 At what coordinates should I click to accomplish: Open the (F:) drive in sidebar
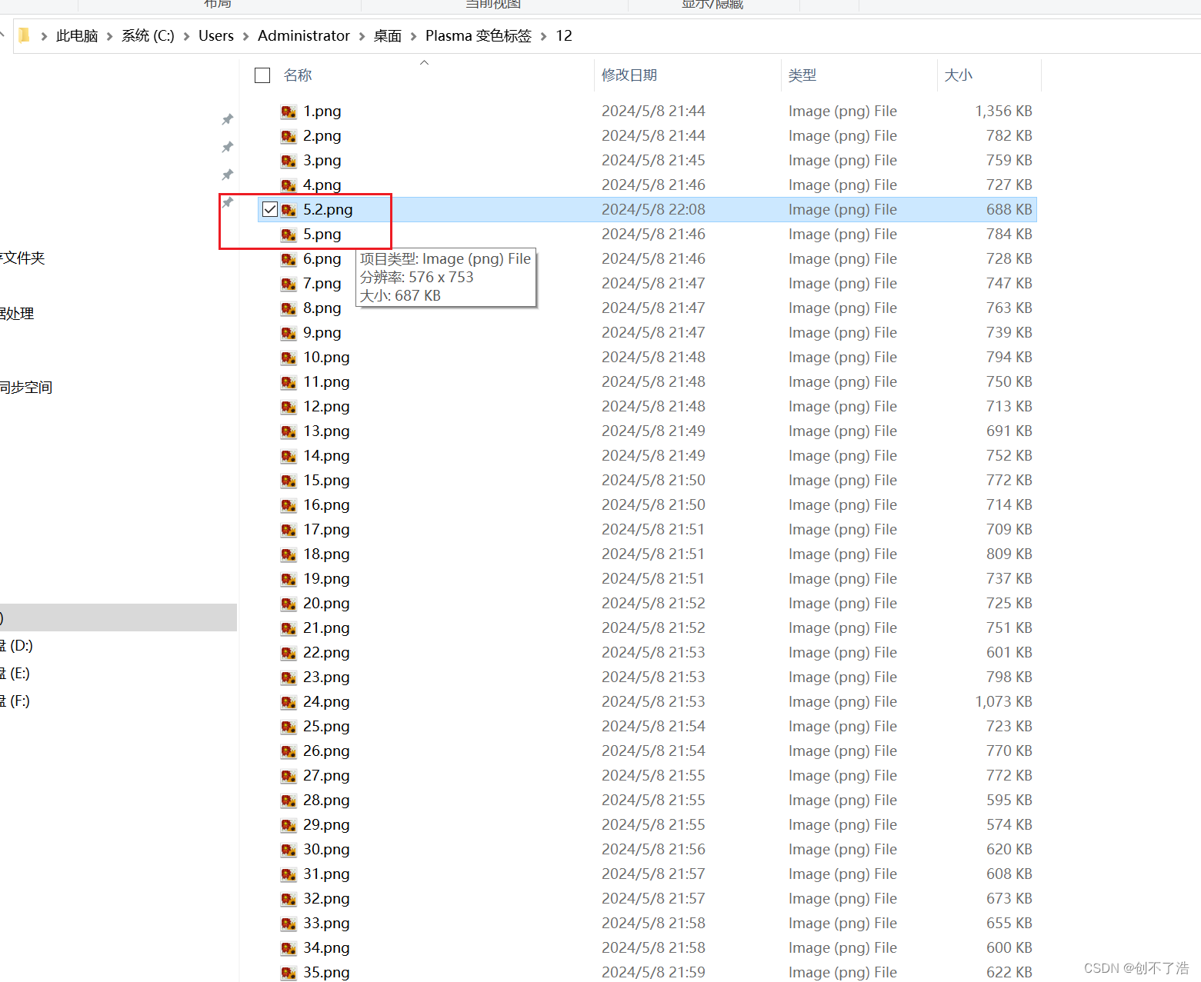point(15,701)
